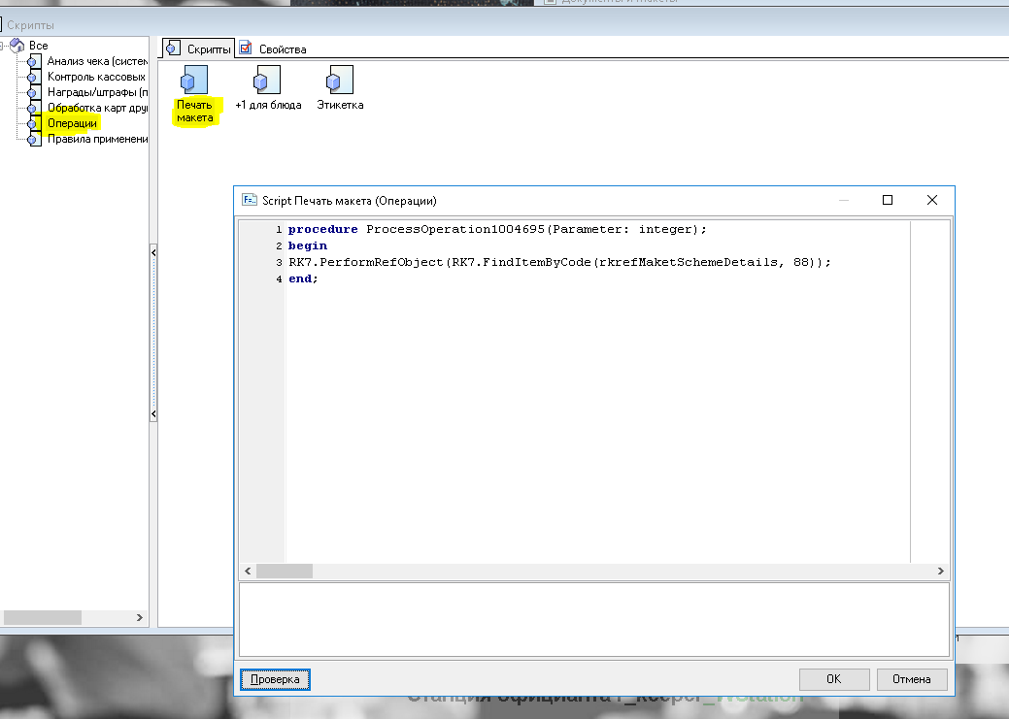Select 'Контроль кассовых' in the tree
1009x719 pixels.
(95, 77)
